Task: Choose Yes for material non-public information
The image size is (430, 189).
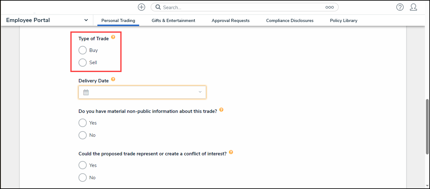Action: point(83,123)
